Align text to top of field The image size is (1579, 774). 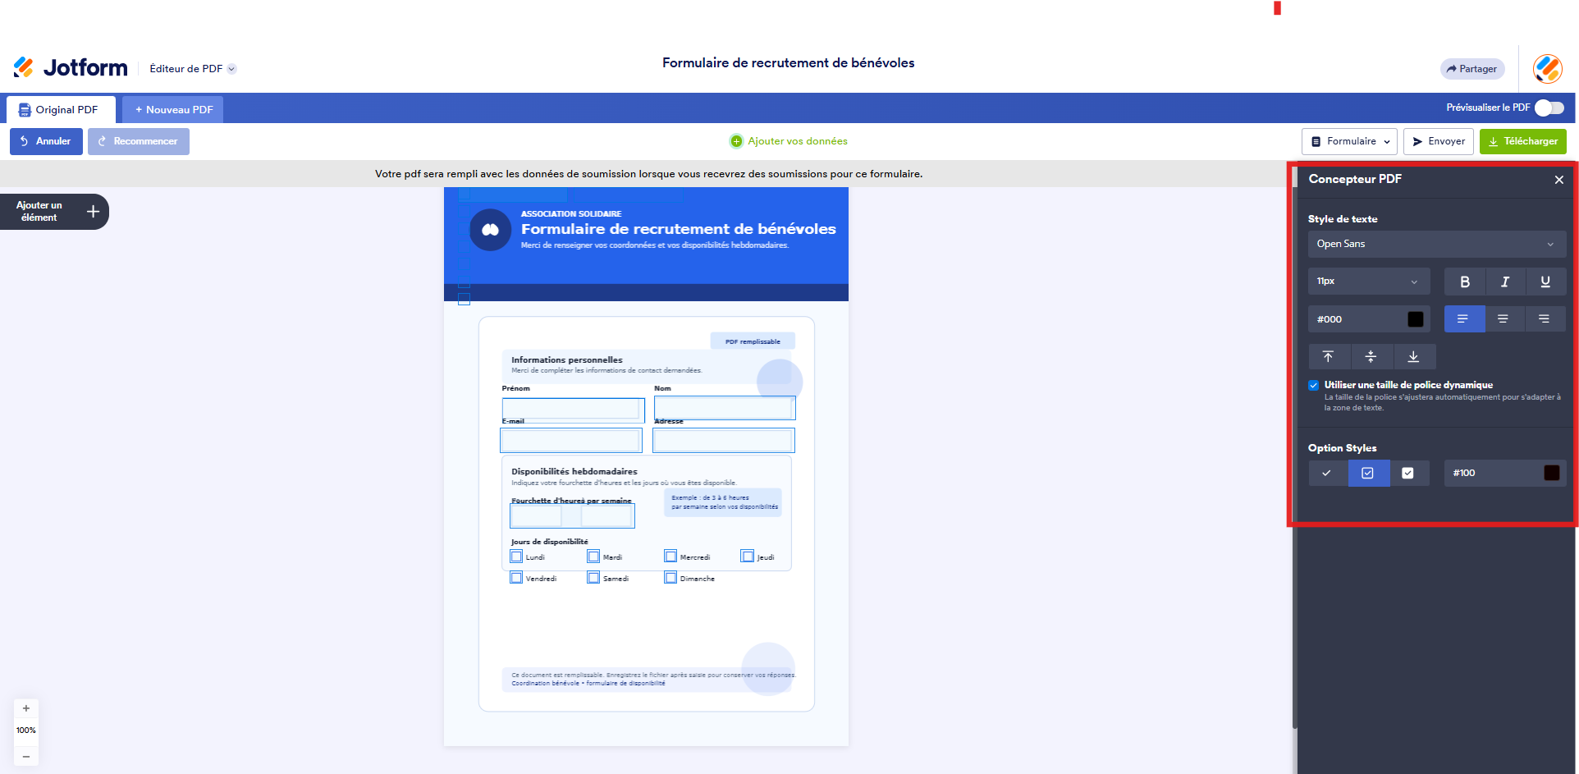pos(1330,356)
